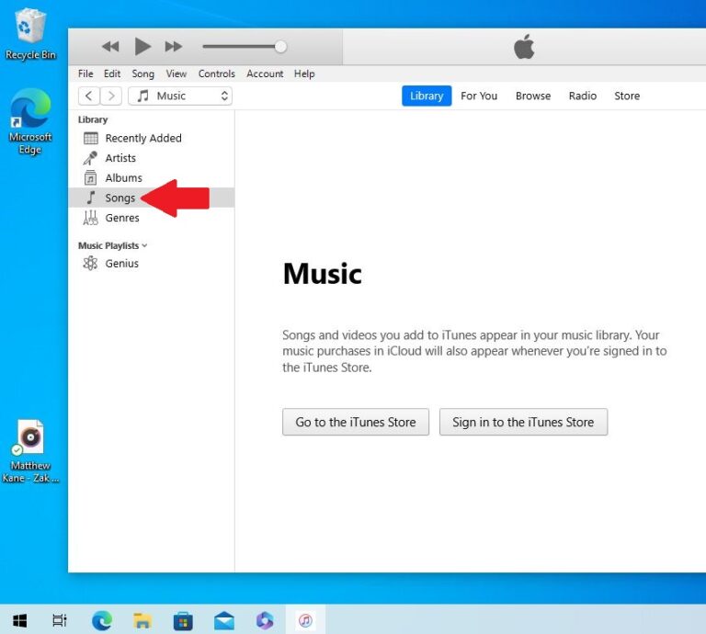The image size is (706, 634).
Task: Open the View menu
Action: [176, 74]
